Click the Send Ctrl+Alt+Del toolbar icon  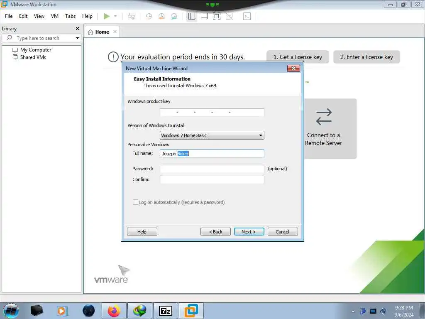131,16
